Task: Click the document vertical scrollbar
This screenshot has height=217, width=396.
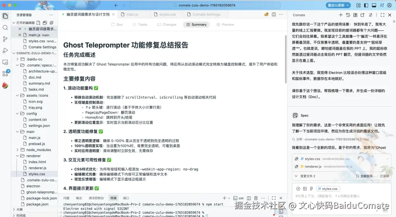Action: pyautogui.click(x=286, y=59)
